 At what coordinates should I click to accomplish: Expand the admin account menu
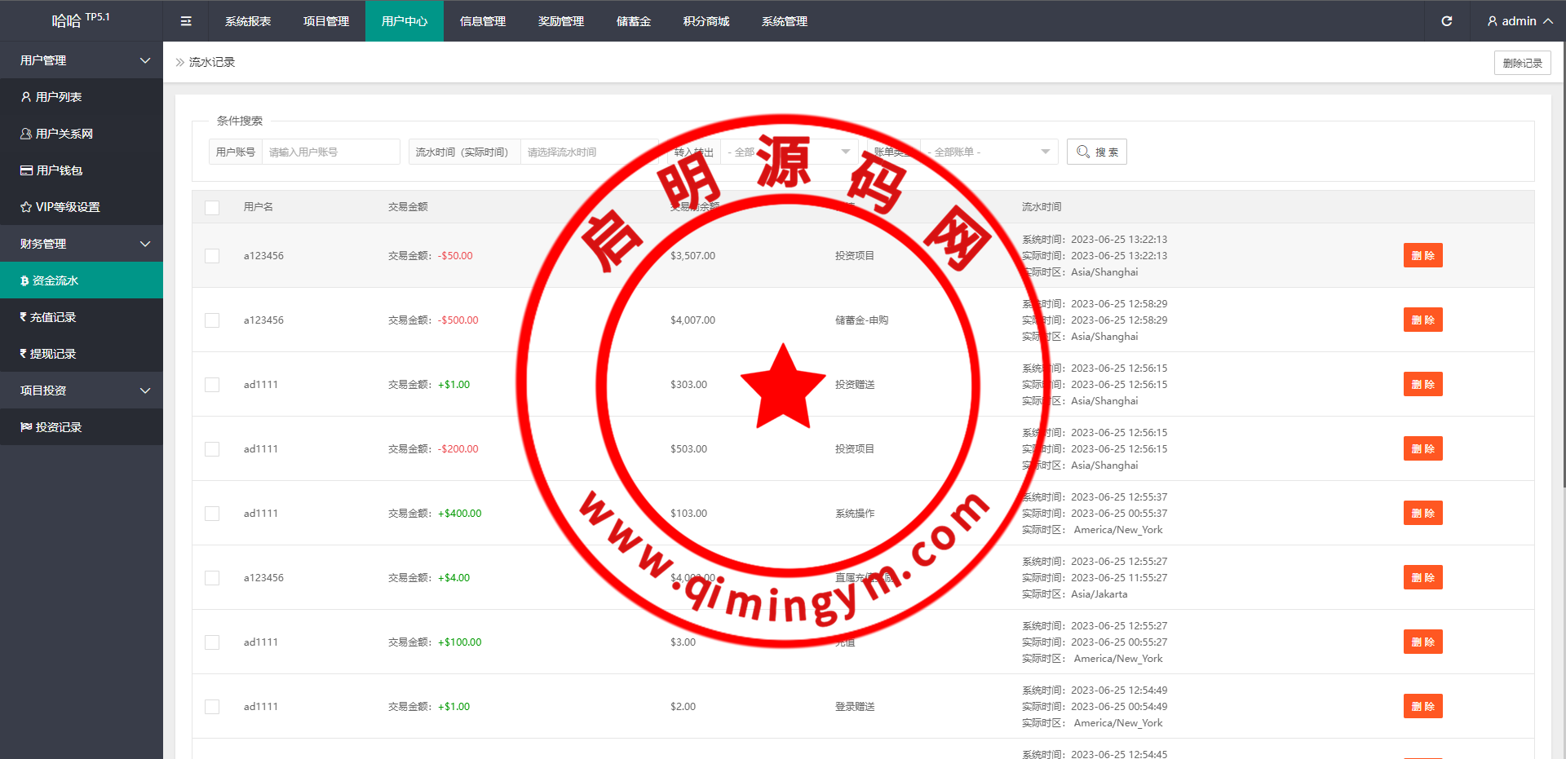(x=1519, y=21)
